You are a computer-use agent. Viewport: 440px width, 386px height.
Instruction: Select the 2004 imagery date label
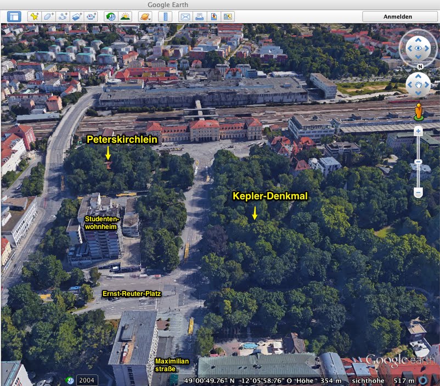87,380
